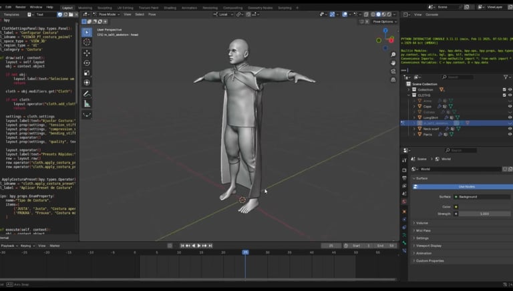Open the Select menu in viewport header
Viewport: 513px width, 291px height.
coord(140,15)
